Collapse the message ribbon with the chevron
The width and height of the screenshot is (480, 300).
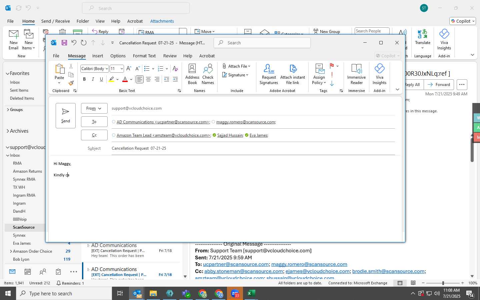tap(397, 89)
